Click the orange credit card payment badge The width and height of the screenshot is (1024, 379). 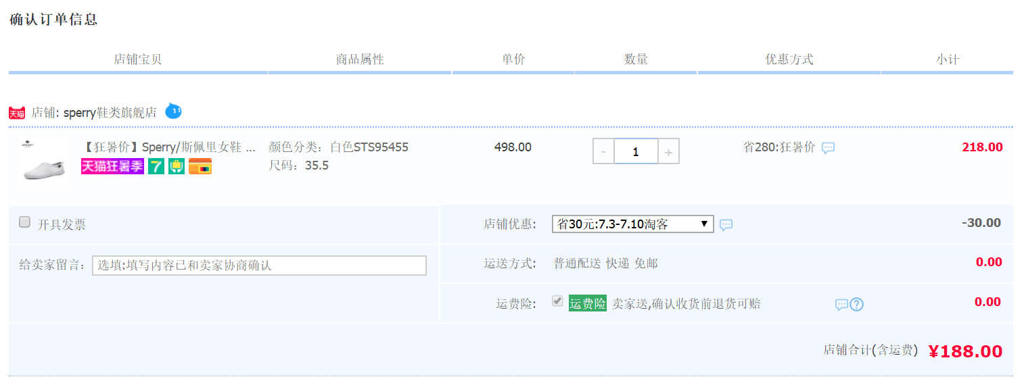click(200, 166)
